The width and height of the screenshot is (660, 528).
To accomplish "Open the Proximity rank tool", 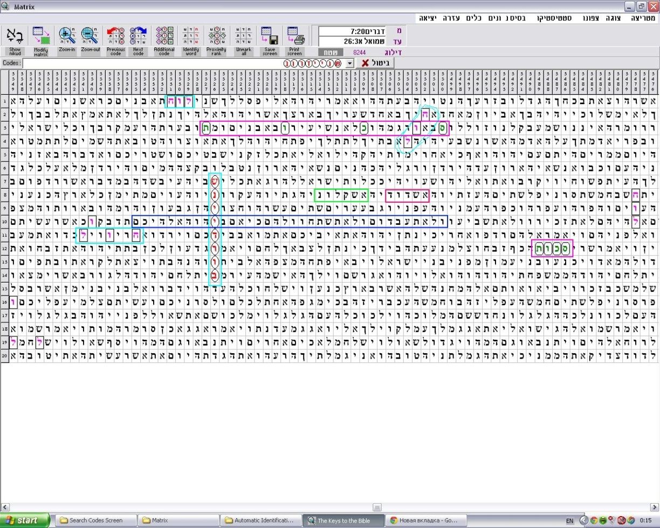I will pos(216,36).
